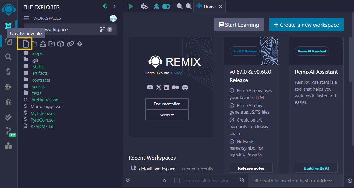This screenshot has width=354, height=188.
Task: Click the cube import icon in explorer
Action: tap(61, 44)
